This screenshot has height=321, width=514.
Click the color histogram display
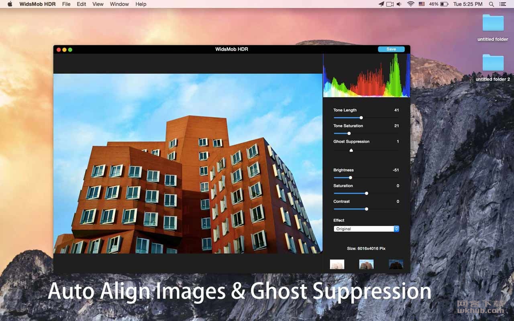[x=367, y=75]
